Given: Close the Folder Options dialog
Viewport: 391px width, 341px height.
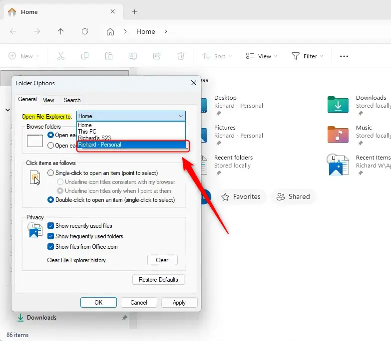Looking at the screenshot, I should pos(194,83).
